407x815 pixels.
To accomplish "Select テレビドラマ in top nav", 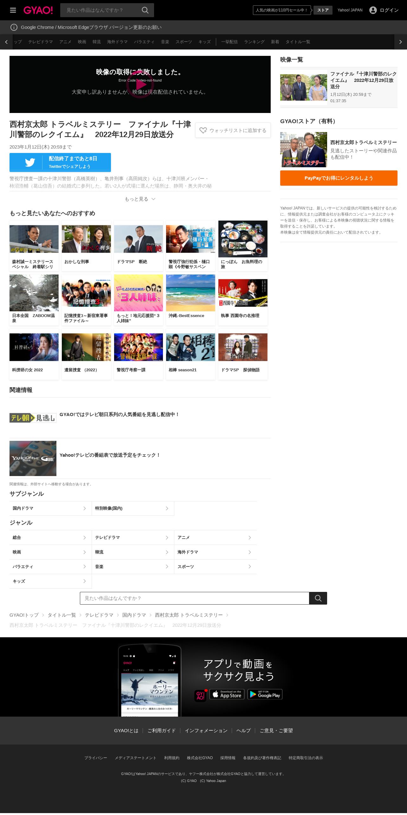I will 41,42.
